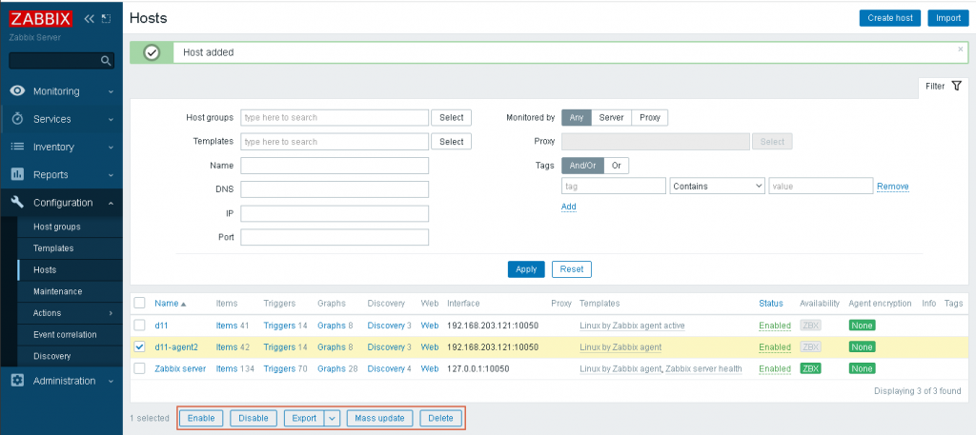Click the hide sidebar icon beside the collapse arrows
The image size is (976, 435).
[x=106, y=19]
